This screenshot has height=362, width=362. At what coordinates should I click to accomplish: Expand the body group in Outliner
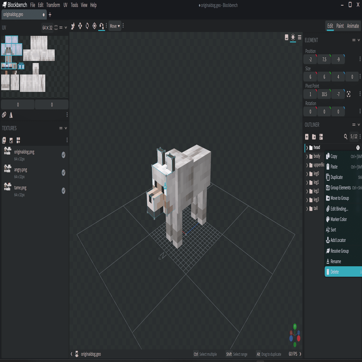coord(307,157)
